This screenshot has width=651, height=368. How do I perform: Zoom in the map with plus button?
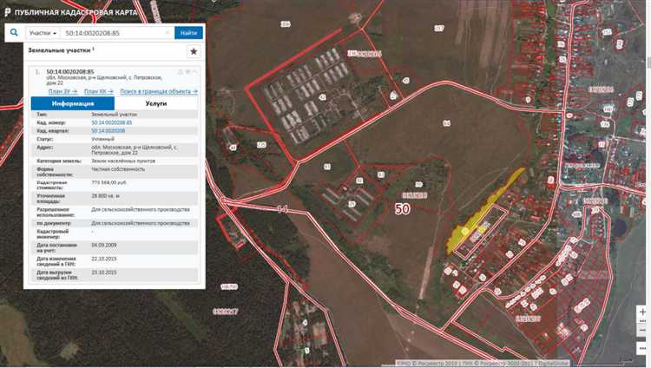(x=642, y=313)
